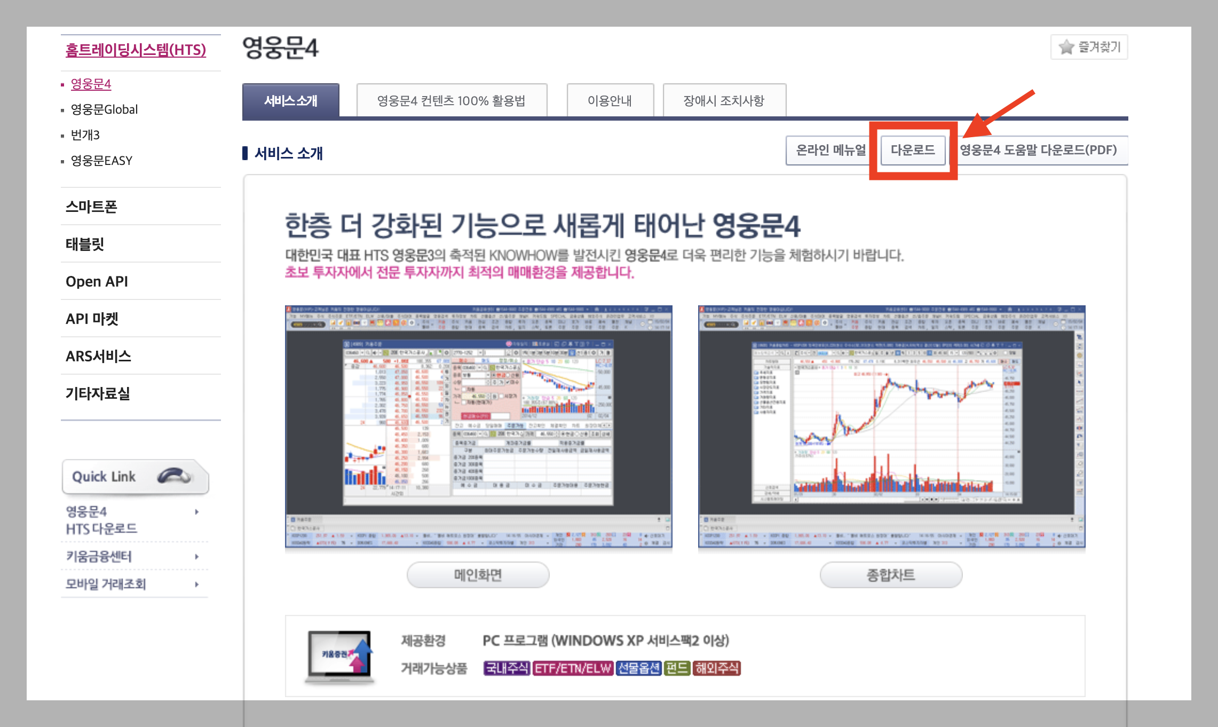1218x727 pixels.
Task: Open 영웅문Global in the sidebar
Action: (x=105, y=109)
